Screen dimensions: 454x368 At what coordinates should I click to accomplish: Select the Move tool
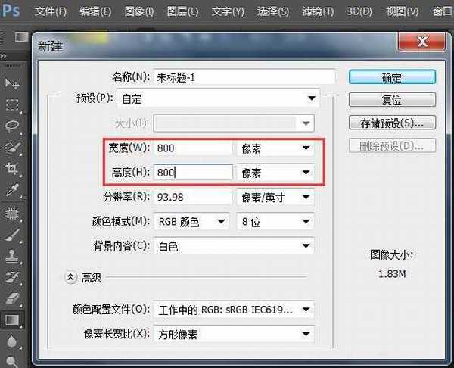[x=12, y=83]
